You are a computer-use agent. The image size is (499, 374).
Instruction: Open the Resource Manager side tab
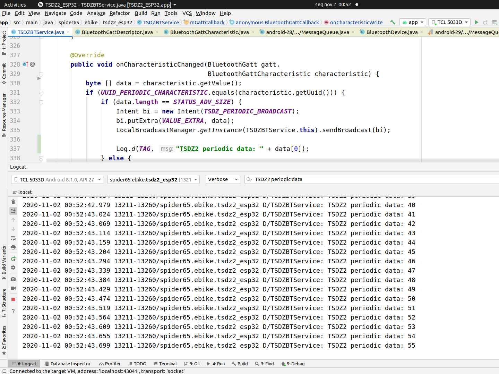4,114
